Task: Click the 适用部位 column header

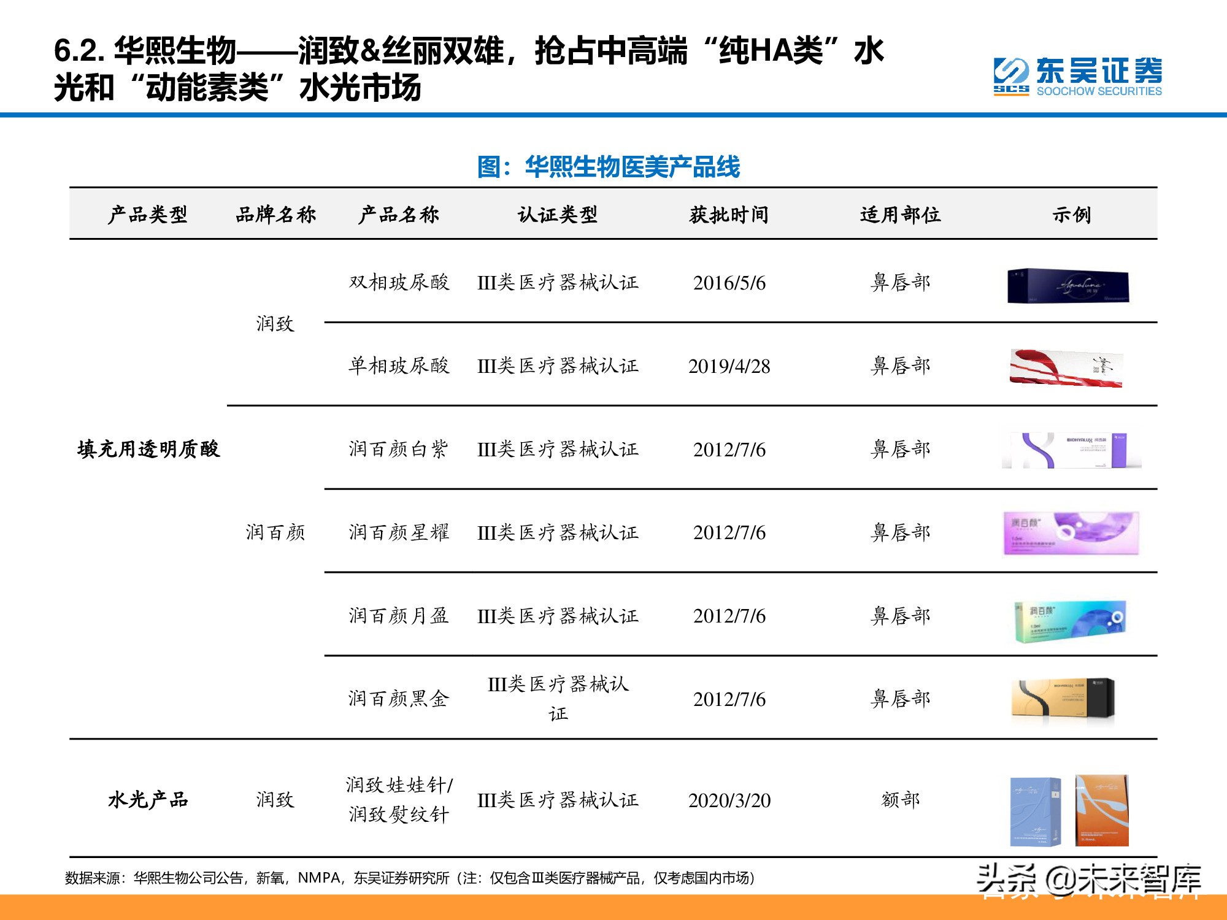Action: (900, 215)
